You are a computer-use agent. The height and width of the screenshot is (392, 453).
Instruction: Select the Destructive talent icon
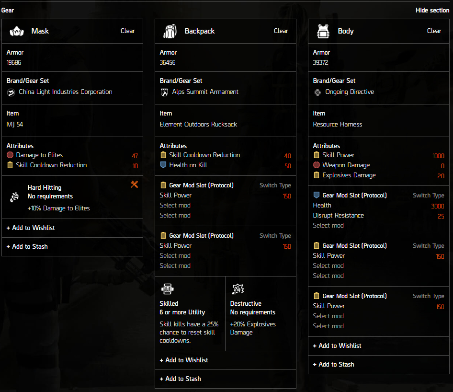point(238,289)
